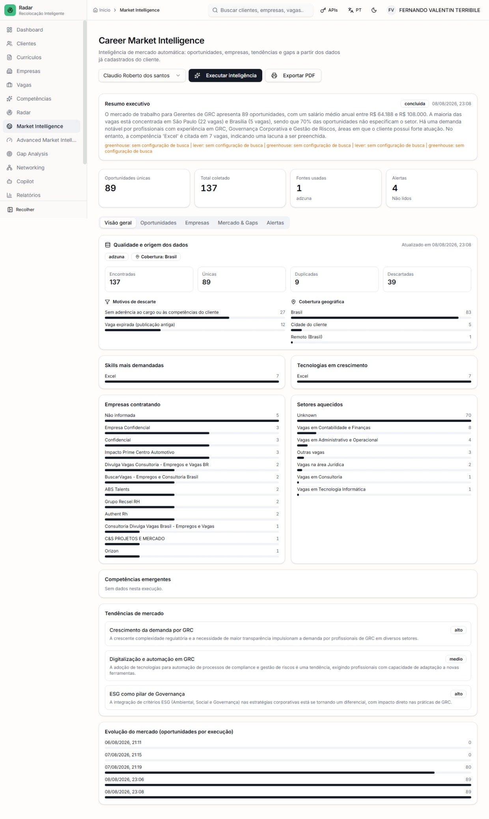Click Exportar PDF button
The width and height of the screenshot is (489, 819).
[293, 75]
